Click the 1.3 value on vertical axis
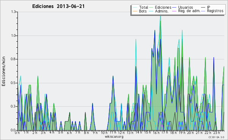228x140 pixels. (x=13, y=12)
